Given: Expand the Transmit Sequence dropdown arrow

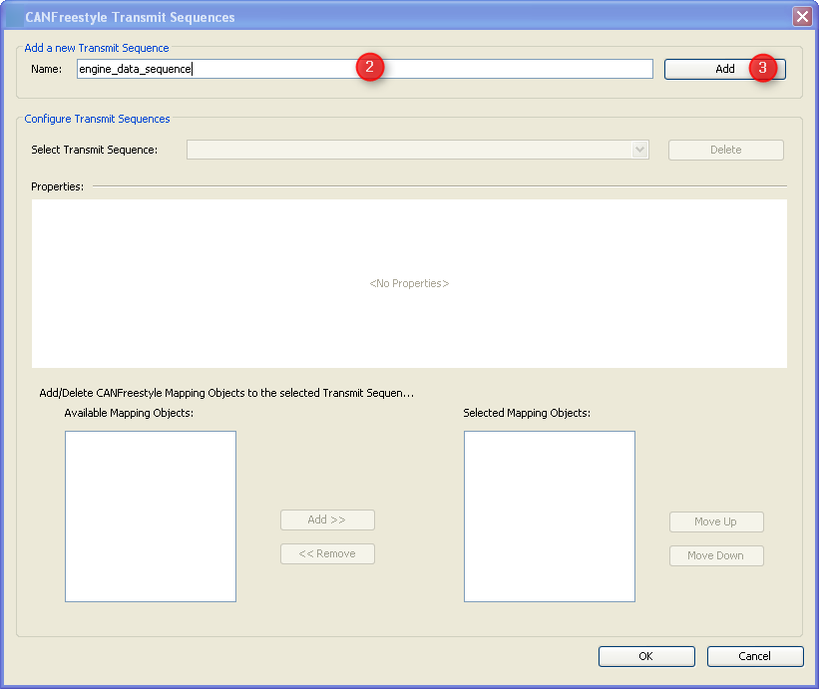Looking at the screenshot, I should pyautogui.click(x=639, y=150).
